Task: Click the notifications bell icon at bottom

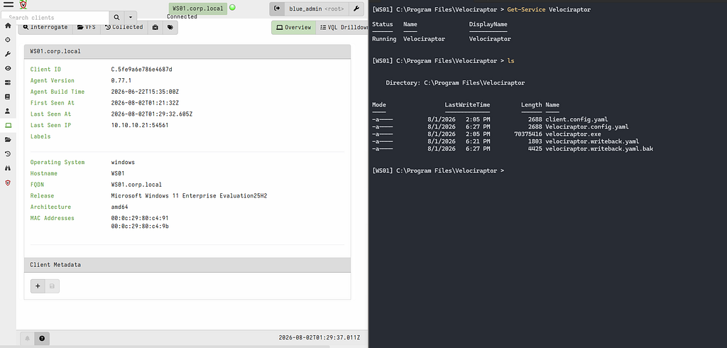Action: (28, 338)
